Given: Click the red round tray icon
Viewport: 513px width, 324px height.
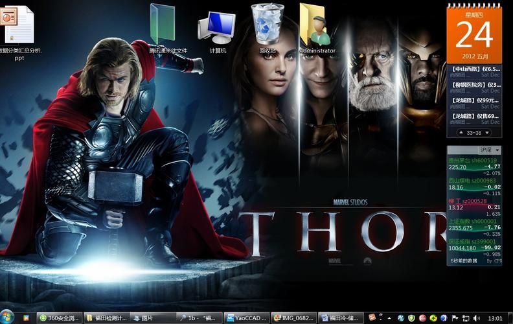Looking at the screenshot, I should coord(422,318).
